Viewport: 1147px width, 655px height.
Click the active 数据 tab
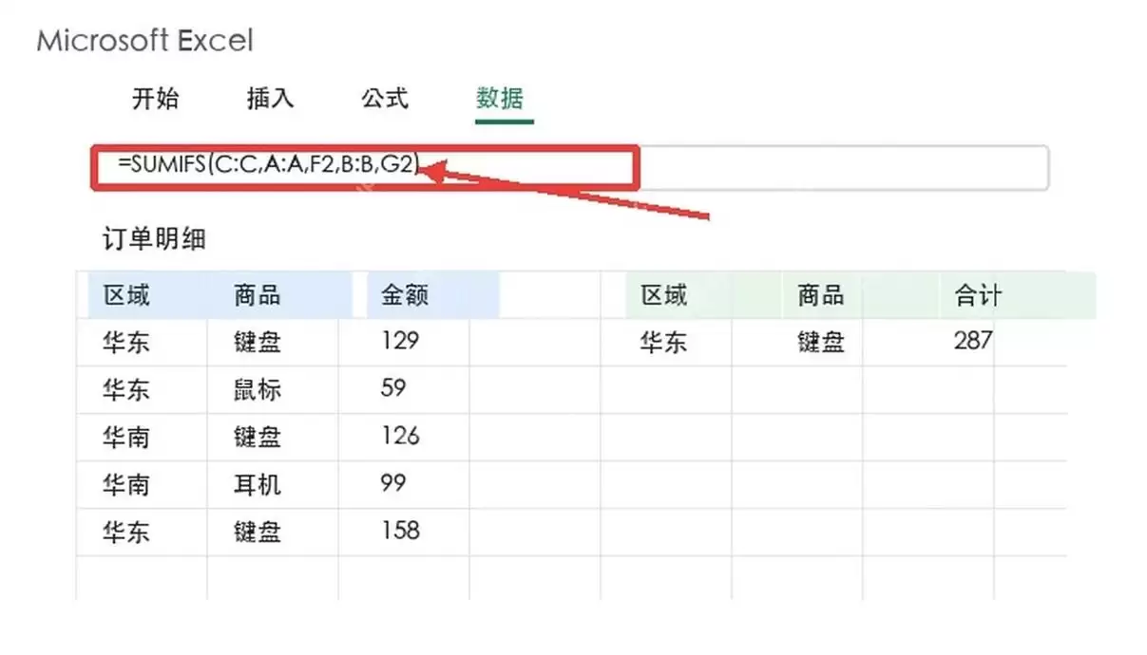[500, 99]
